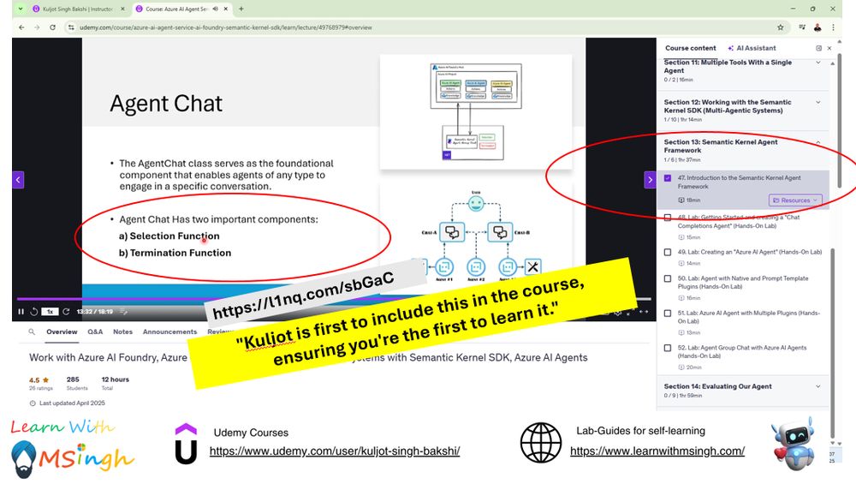Click the search icon beside Overview tab
The width and height of the screenshot is (856, 490).
pyautogui.click(x=32, y=332)
